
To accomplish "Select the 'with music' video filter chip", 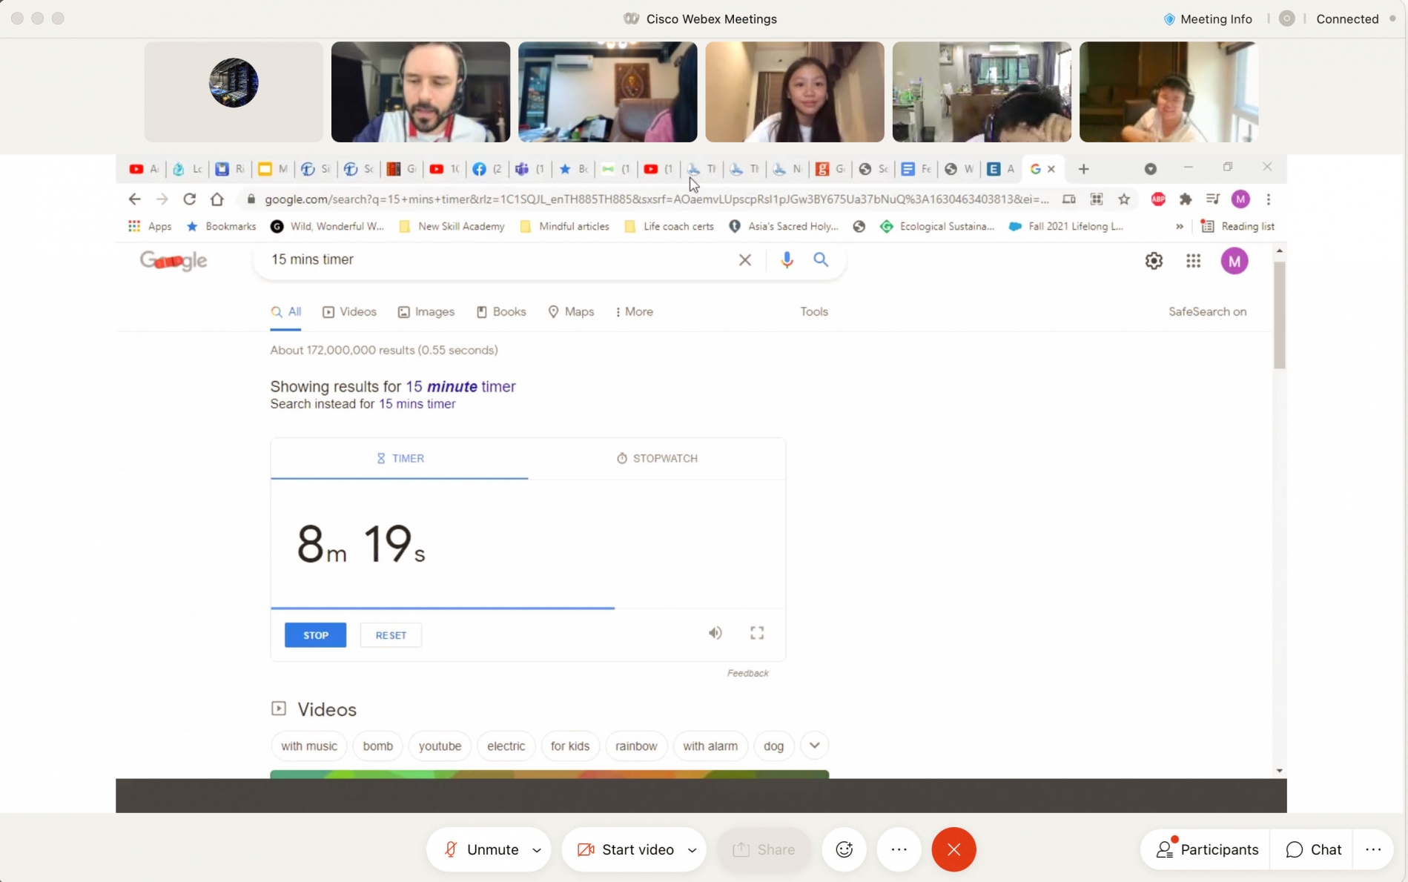I will pos(308,746).
